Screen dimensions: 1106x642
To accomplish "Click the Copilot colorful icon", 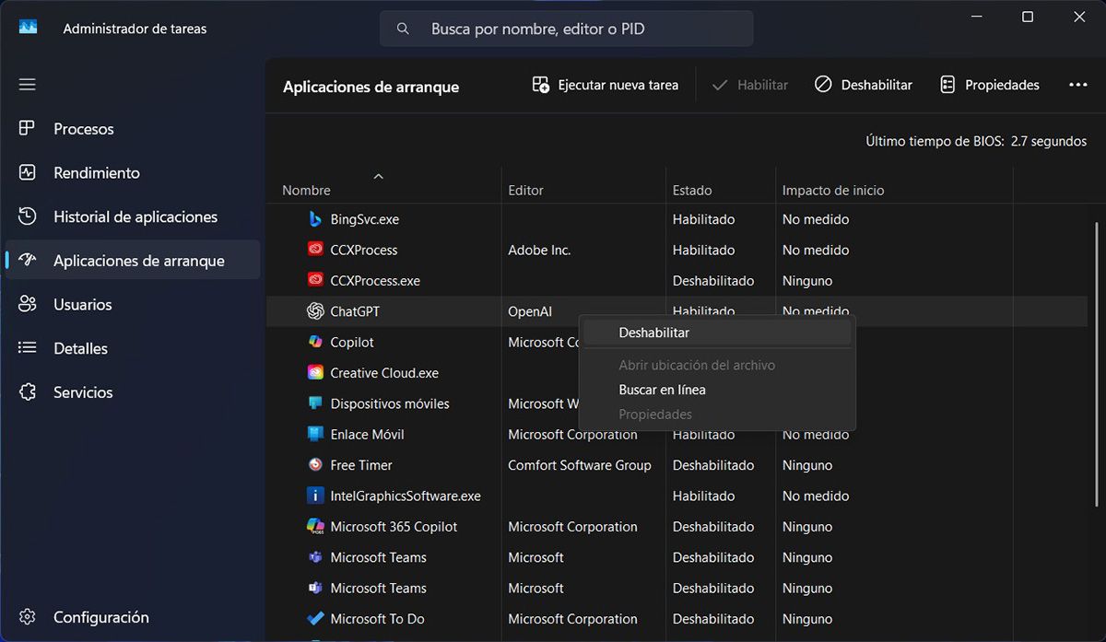I will pyautogui.click(x=315, y=342).
